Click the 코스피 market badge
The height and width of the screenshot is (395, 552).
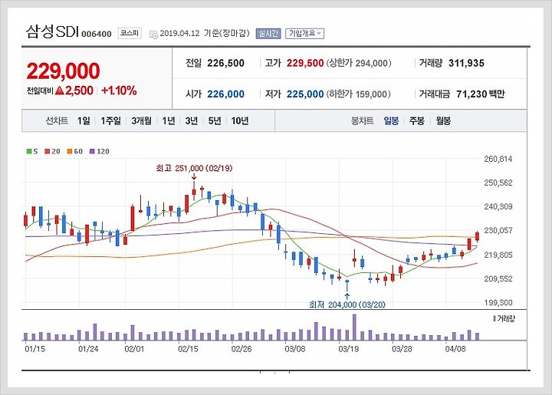(x=130, y=33)
